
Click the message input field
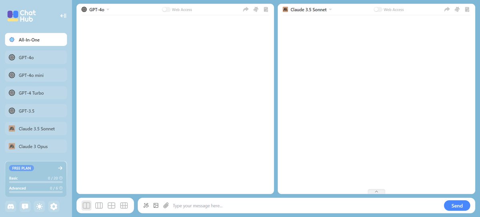pyautogui.click(x=306, y=206)
